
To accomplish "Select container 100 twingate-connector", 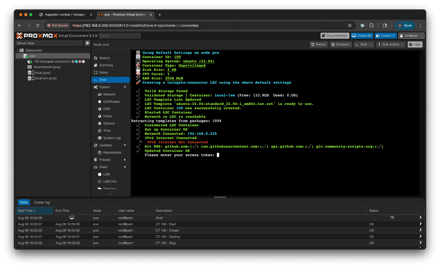I will coord(52,61).
